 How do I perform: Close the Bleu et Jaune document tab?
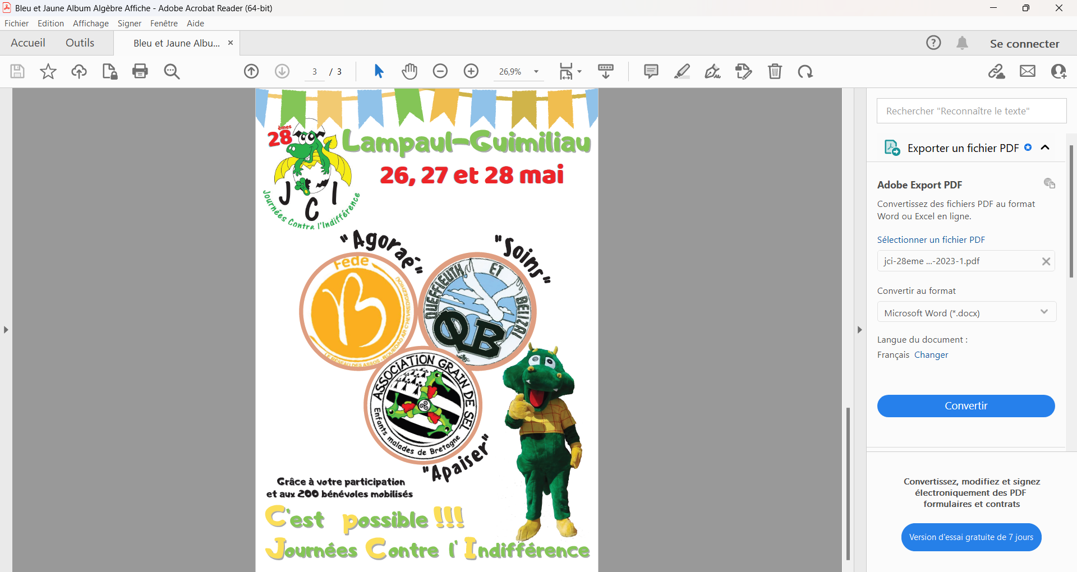coord(230,43)
